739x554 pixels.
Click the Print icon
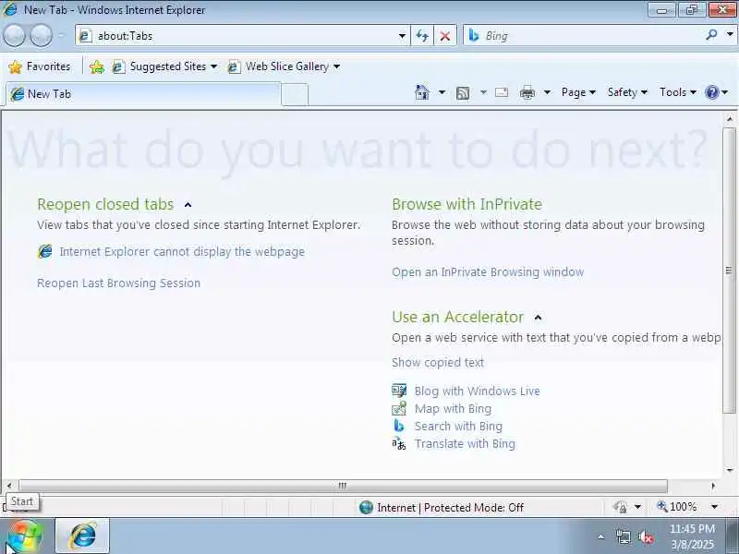(527, 92)
